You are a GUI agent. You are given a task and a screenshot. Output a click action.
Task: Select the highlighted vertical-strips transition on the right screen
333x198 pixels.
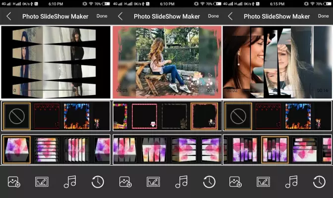(x=275, y=149)
